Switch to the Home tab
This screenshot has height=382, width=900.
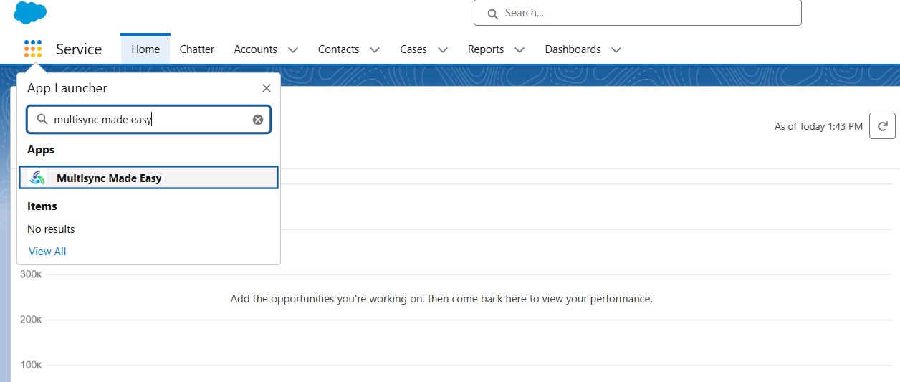click(x=145, y=49)
